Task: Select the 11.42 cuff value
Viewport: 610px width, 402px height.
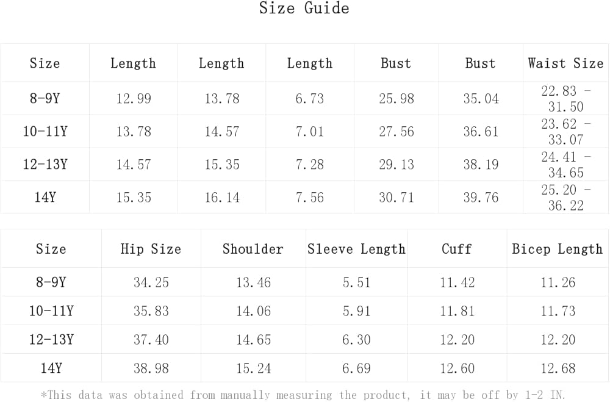Action: (x=457, y=282)
